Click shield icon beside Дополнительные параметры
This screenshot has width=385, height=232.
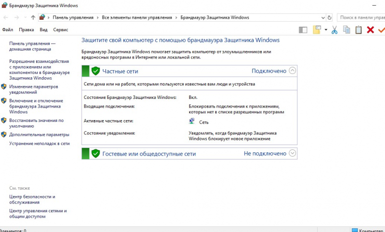4,134
